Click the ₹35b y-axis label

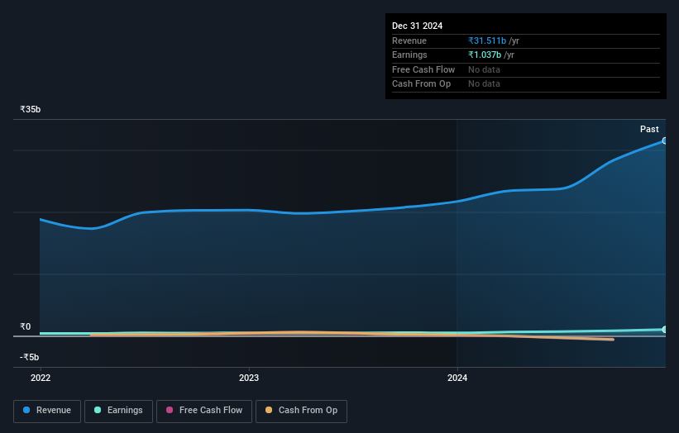[31, 109]
